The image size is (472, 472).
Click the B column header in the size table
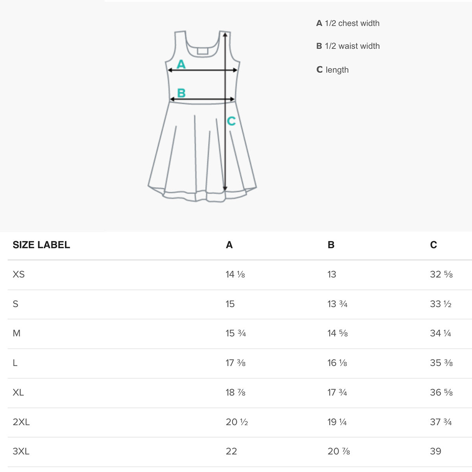pos(331,245)
